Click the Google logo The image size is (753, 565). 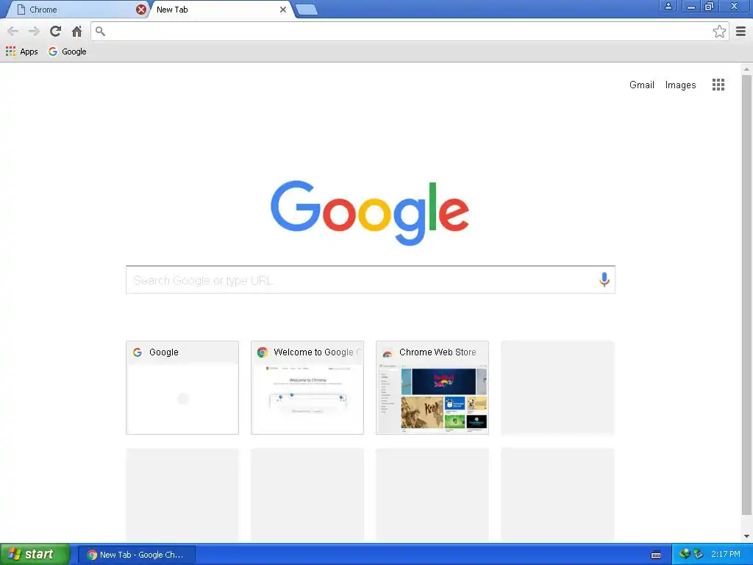[370, 213]
